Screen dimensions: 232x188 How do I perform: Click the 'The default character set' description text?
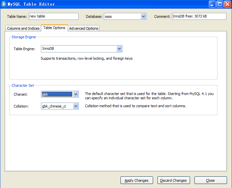point(149,96)
